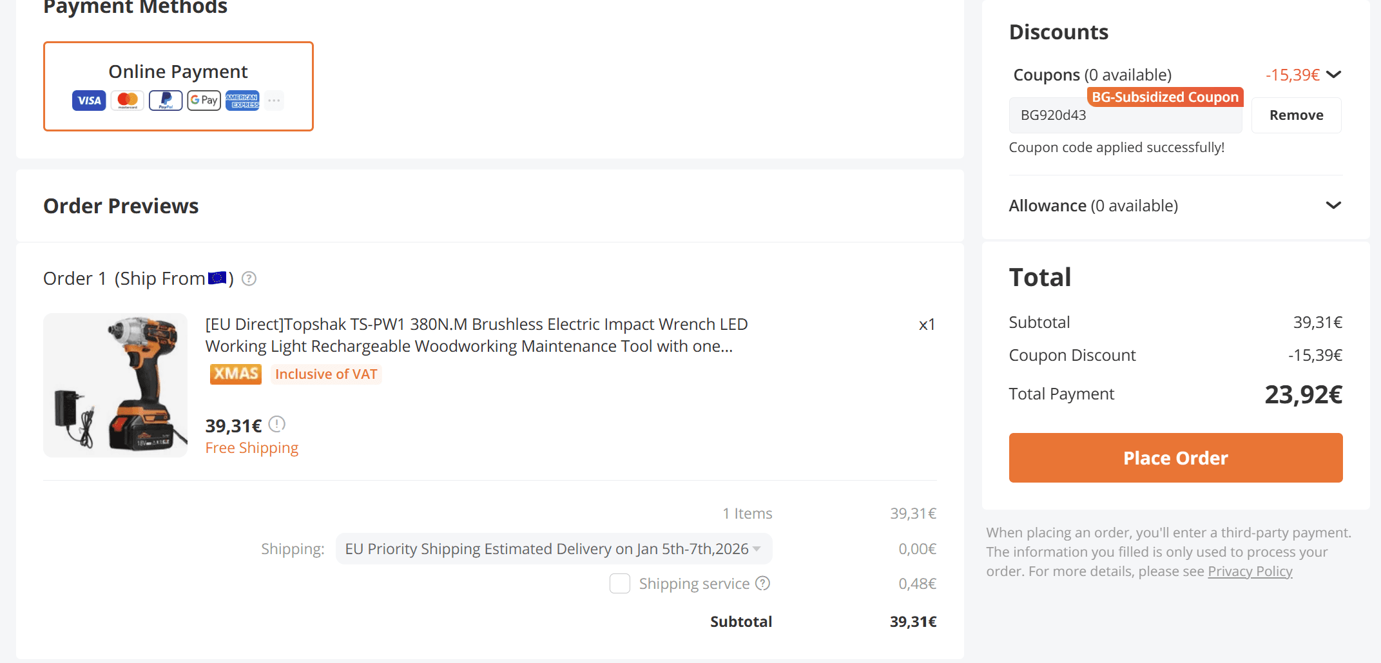
Task: Click the American Express icon
Action: (242, 101)
